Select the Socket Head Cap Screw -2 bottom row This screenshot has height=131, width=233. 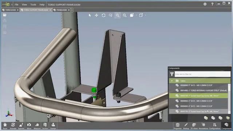point(198,111)
